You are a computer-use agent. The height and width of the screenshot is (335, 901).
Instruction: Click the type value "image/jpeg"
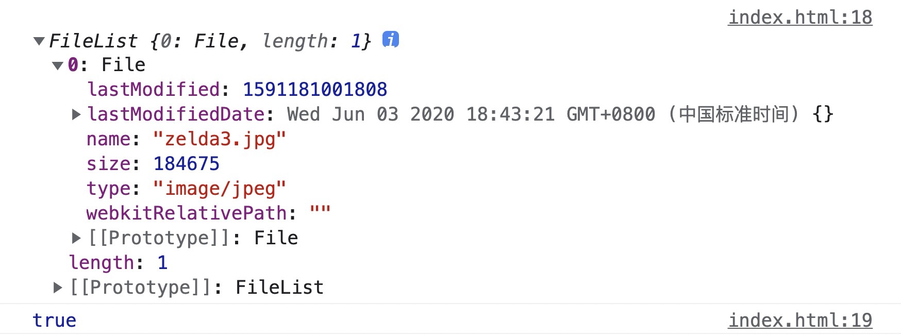point(220,189)
